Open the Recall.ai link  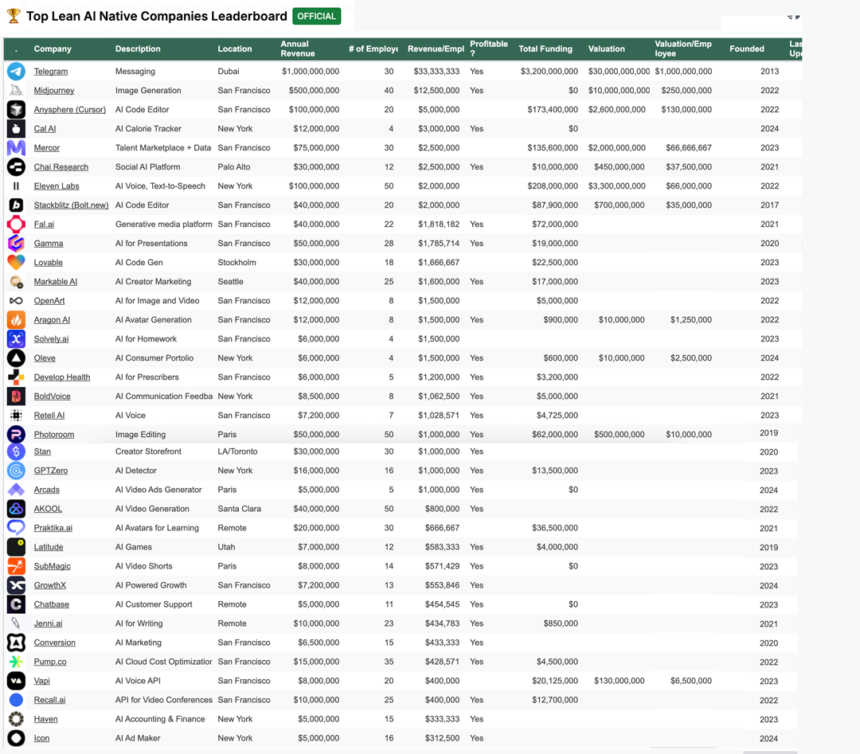point(49,700)
